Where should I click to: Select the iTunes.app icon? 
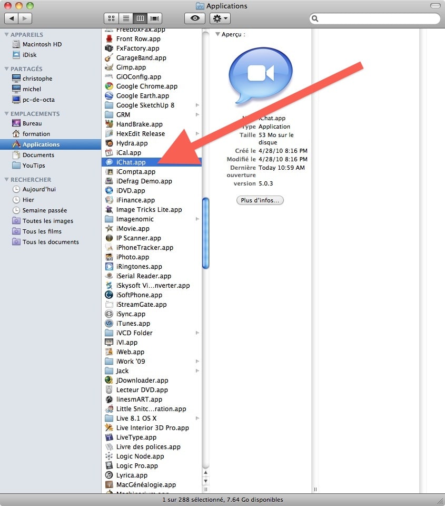[109, 323]
